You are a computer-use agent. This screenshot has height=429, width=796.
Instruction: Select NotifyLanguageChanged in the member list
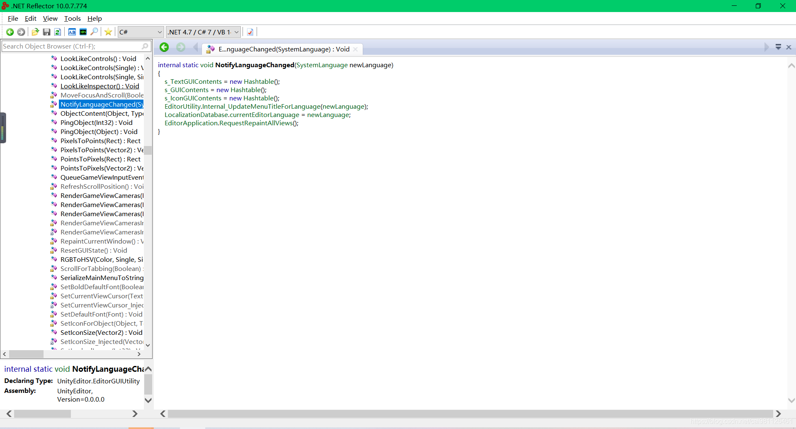point(102,104)
